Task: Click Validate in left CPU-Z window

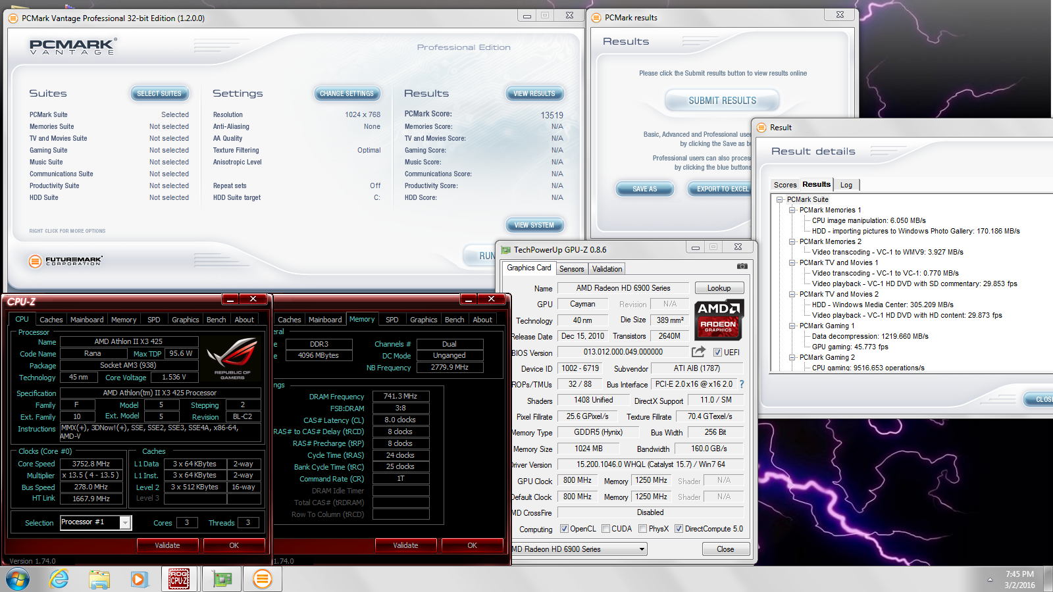Action: (x=167, y=545)
